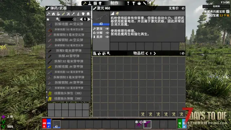Select recipe 拆解线圈 .44 空尖弹
The image size is (231, 130).
[68, 24]
